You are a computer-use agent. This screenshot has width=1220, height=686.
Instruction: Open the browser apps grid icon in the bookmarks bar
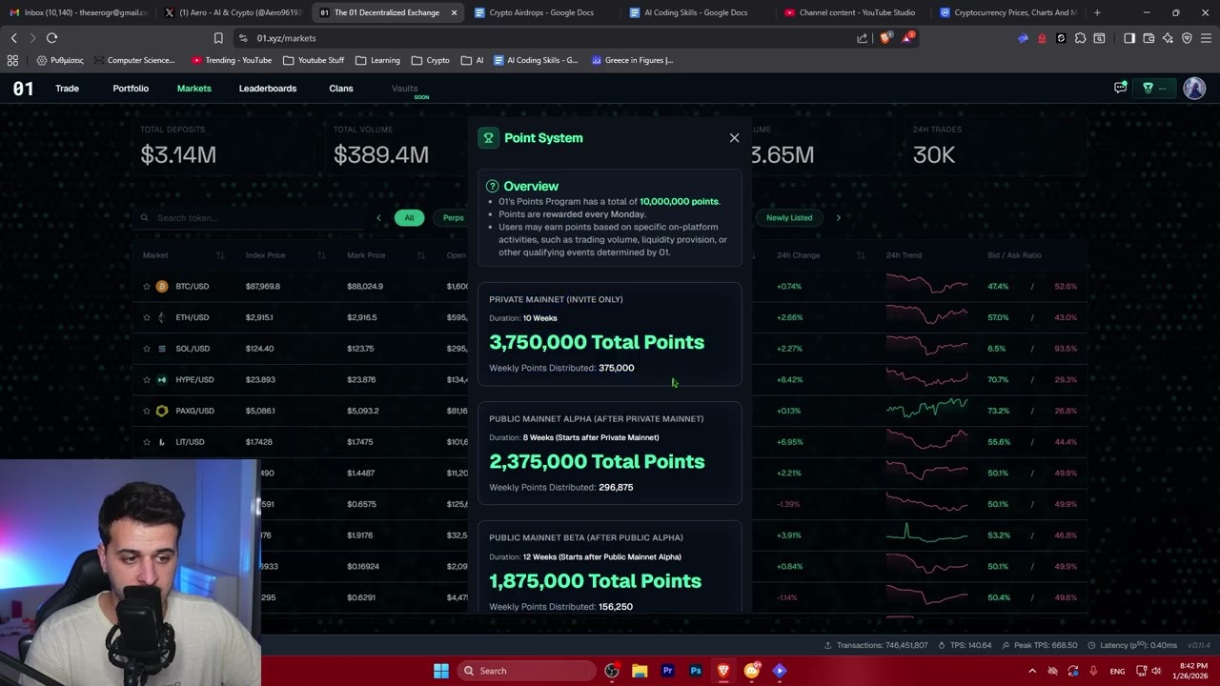pyautogui.click(x=12, y=60)
